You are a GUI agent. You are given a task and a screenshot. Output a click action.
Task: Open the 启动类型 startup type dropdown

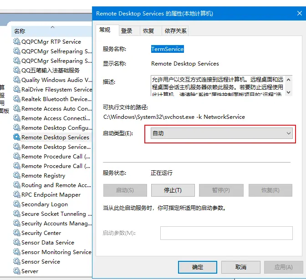click(x=221, y=133)
